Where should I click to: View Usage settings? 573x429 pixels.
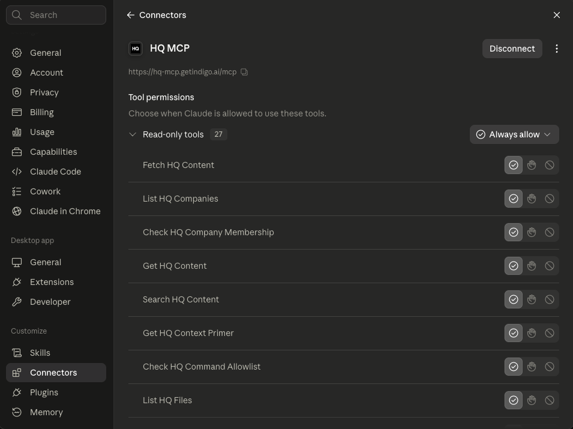(x=56, y=132)
